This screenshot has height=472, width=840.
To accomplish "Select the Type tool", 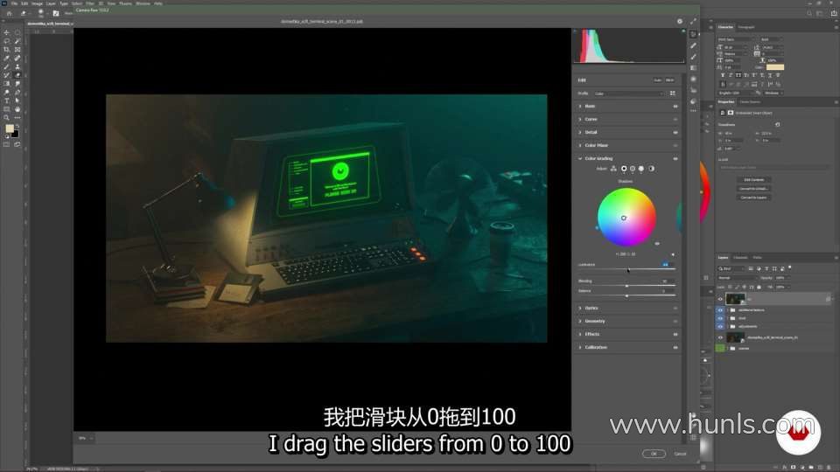I will 6,101.
